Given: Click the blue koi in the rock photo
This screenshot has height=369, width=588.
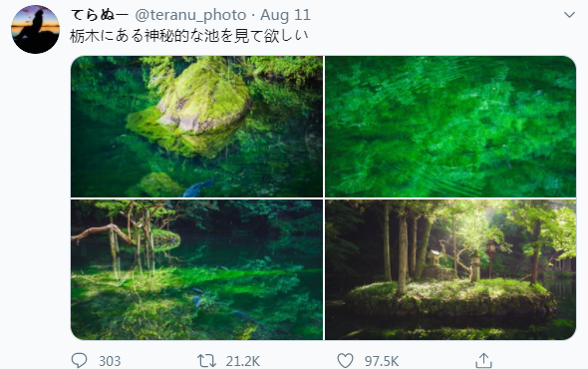Looking at the screenshot, I should (198, 186).
